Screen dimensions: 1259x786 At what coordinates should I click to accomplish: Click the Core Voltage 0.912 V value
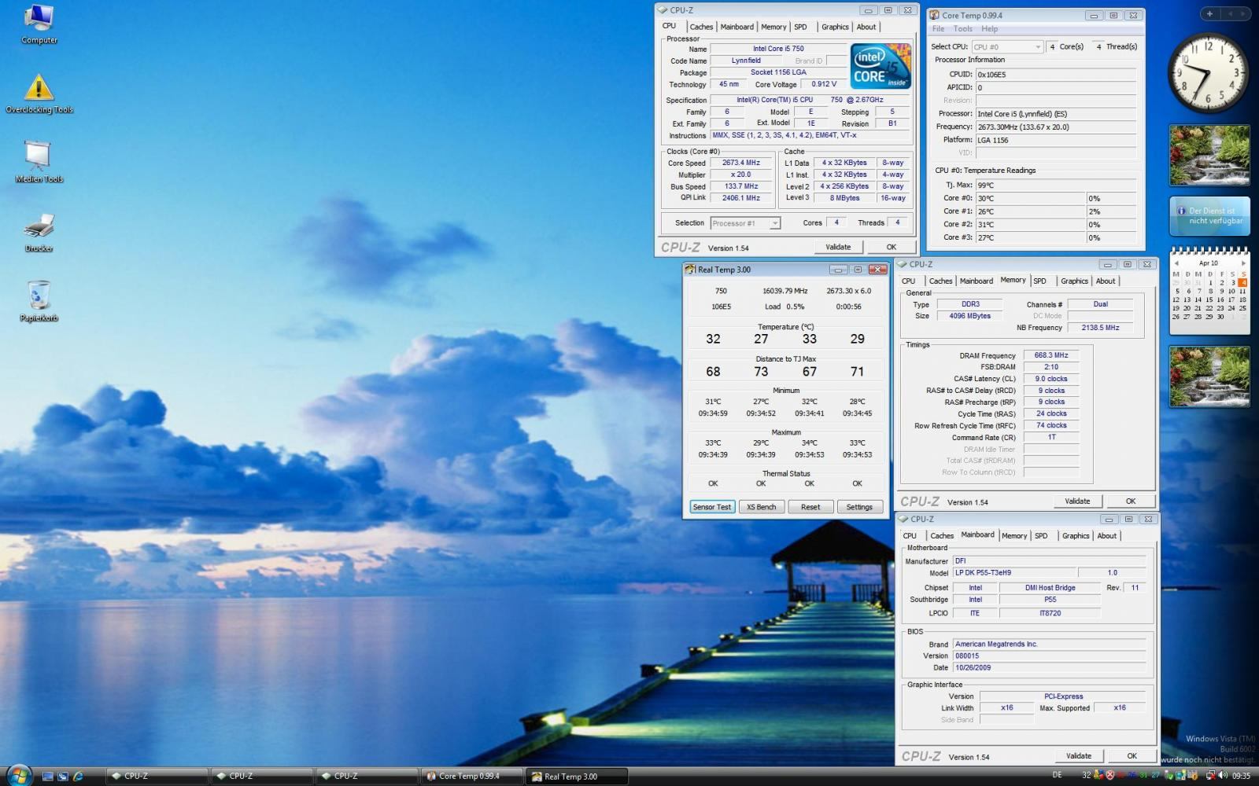click(x=824, y=84)
